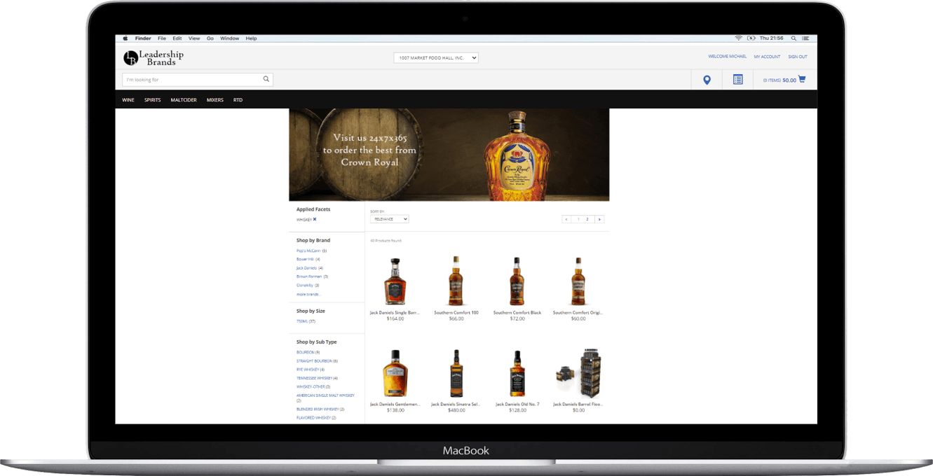Filter by BOURBON sub type
The image size is (933, 476).
coord(305,352)
